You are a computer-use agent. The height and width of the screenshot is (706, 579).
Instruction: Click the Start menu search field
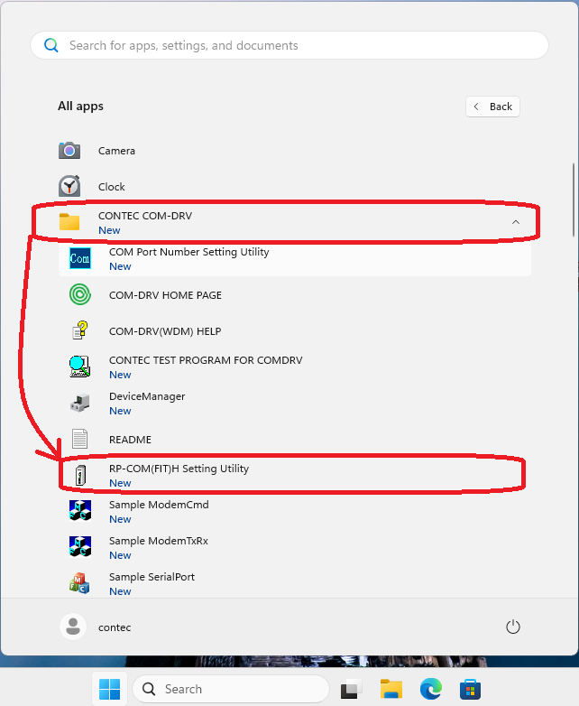point(289,45)
